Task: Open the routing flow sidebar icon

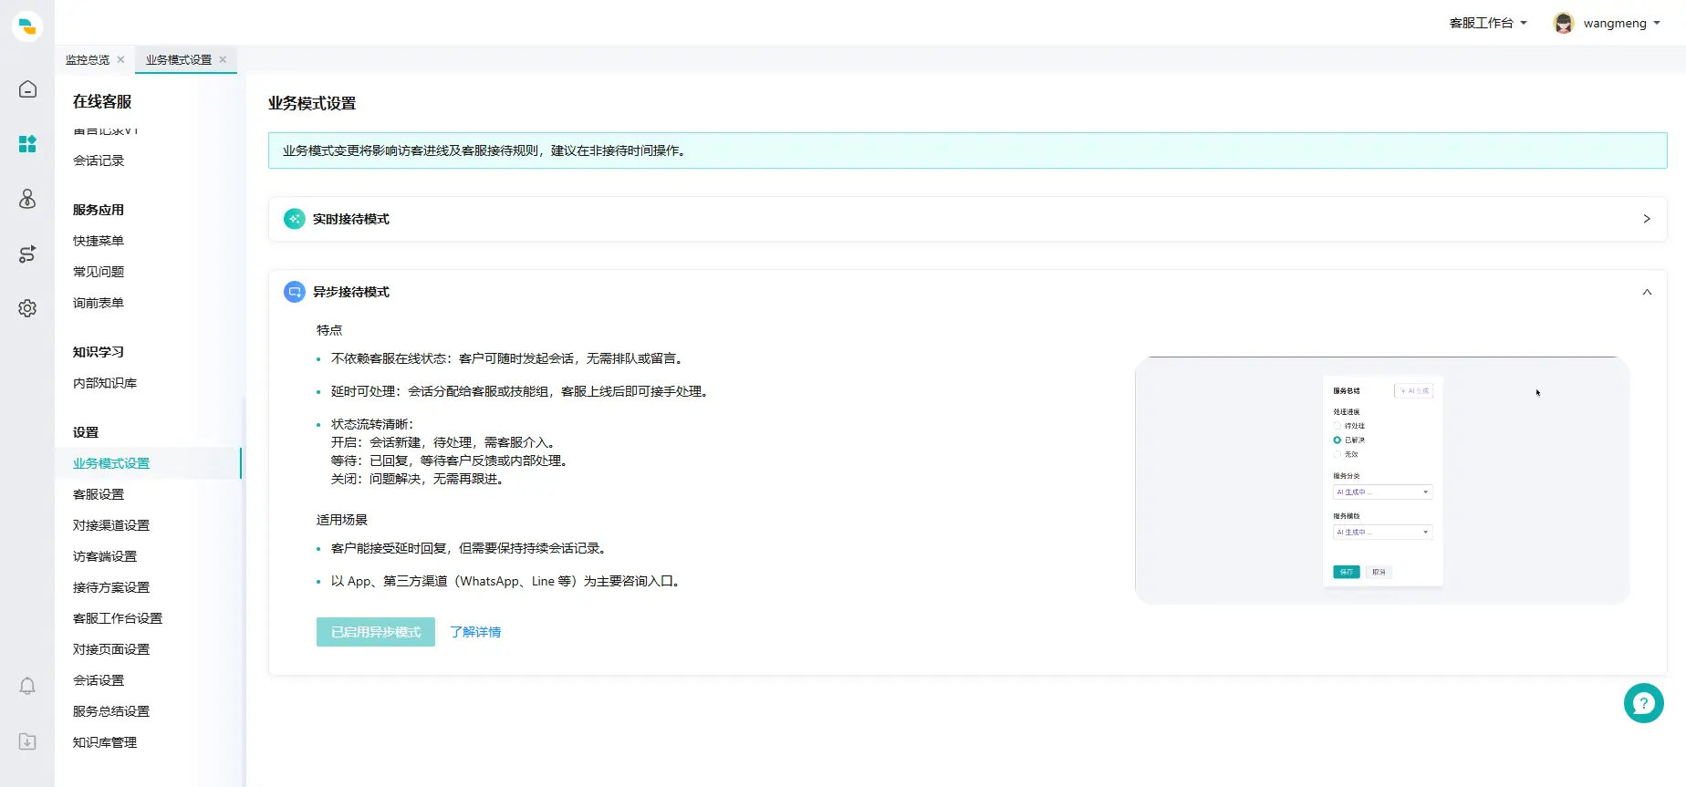Action: click(27, 254)
